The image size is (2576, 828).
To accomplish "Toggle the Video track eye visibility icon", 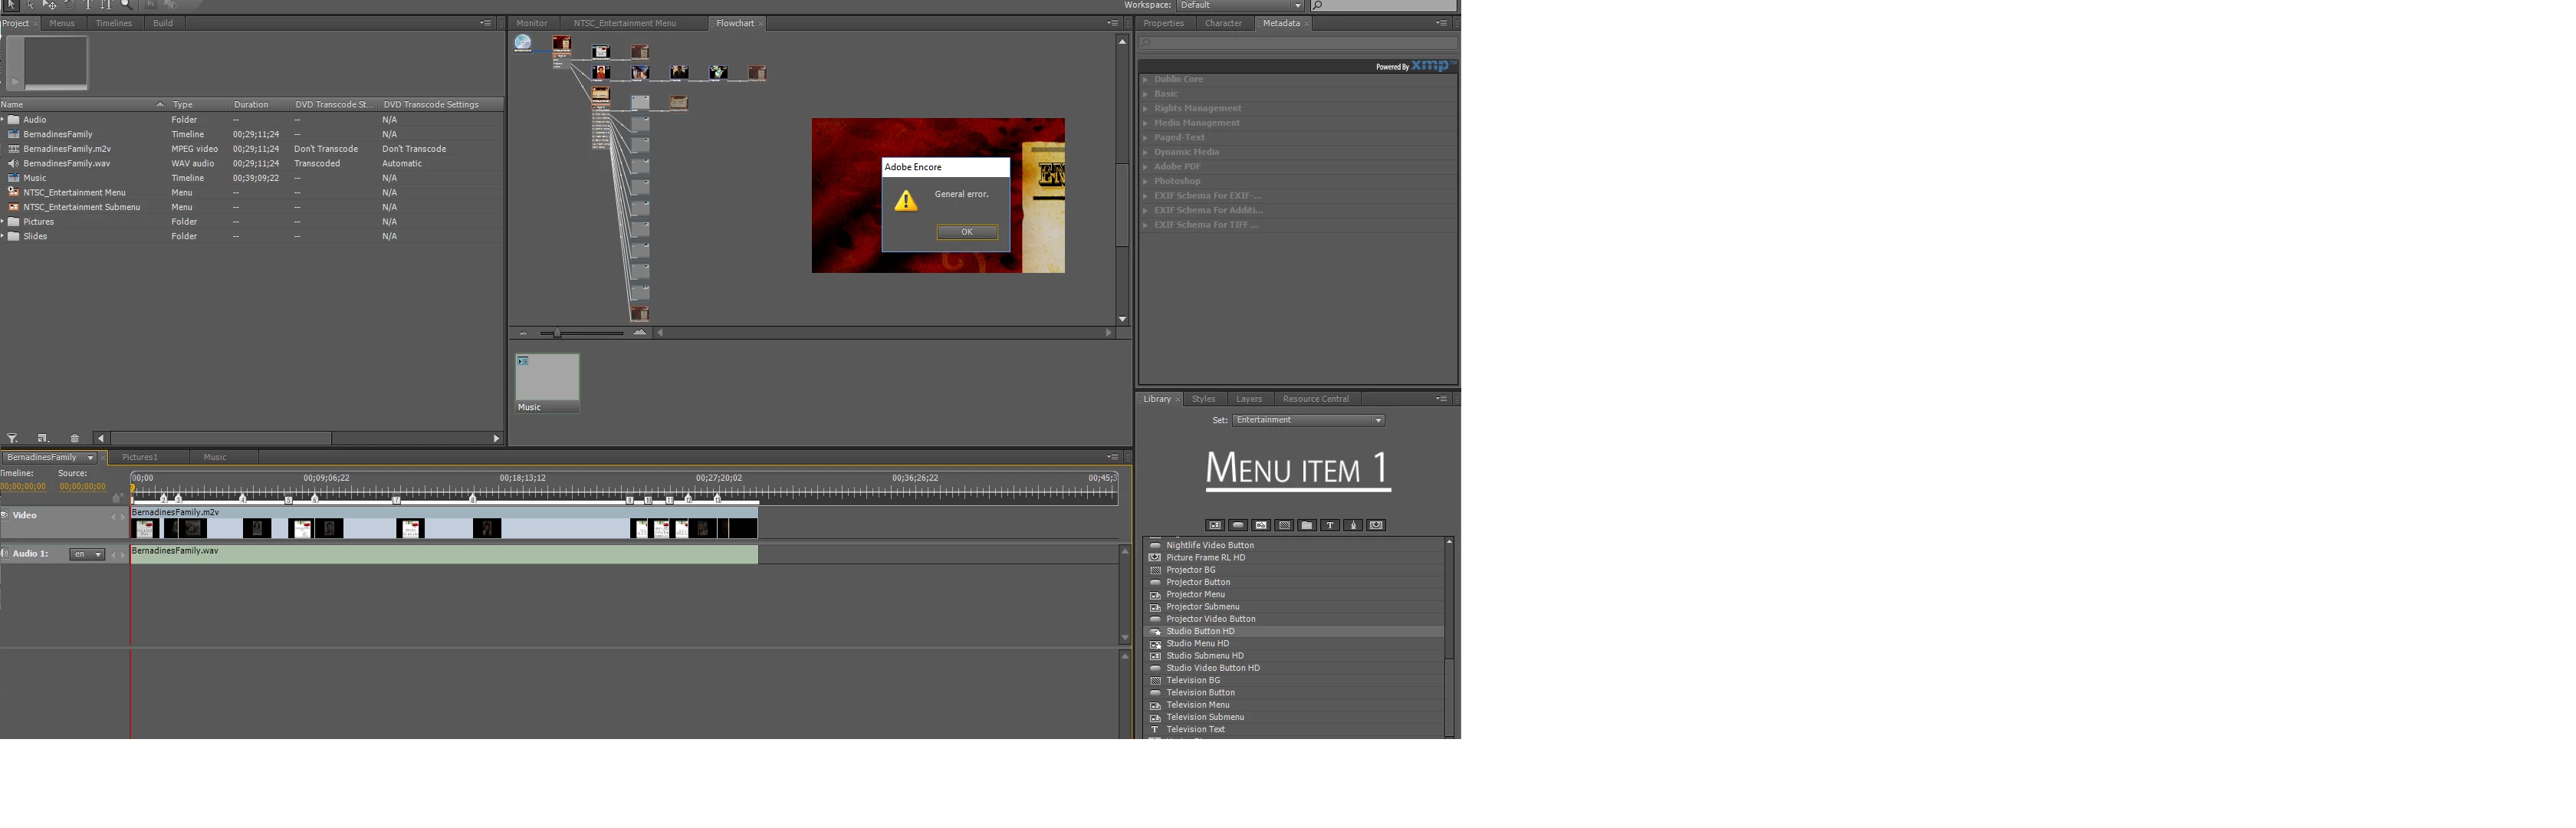I will point(4,515).
